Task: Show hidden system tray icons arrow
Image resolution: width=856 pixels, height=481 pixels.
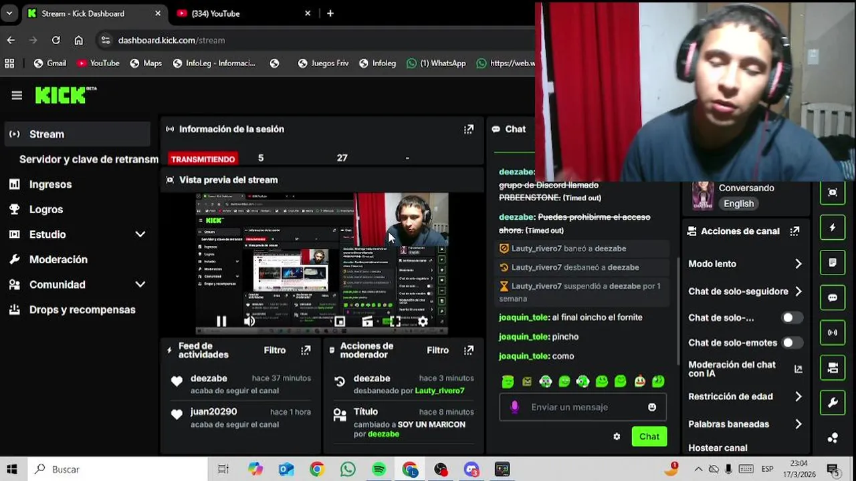Action: (x=698, y=469)
